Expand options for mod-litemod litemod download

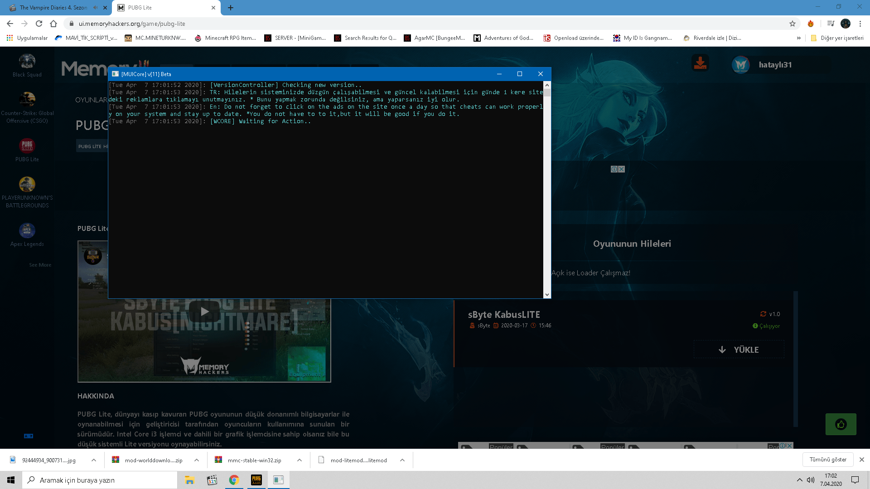pos(402,460)
